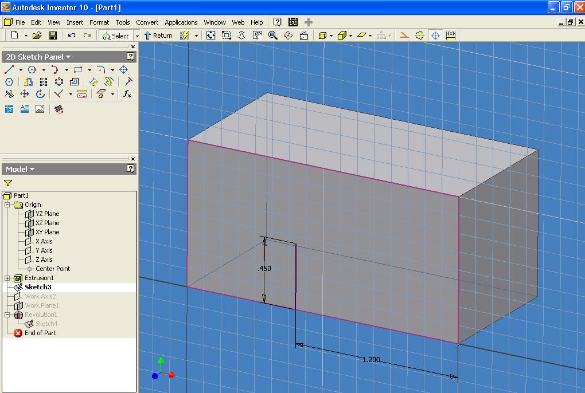Click the Zoom All toolbar icon

(x=211, y=36)
